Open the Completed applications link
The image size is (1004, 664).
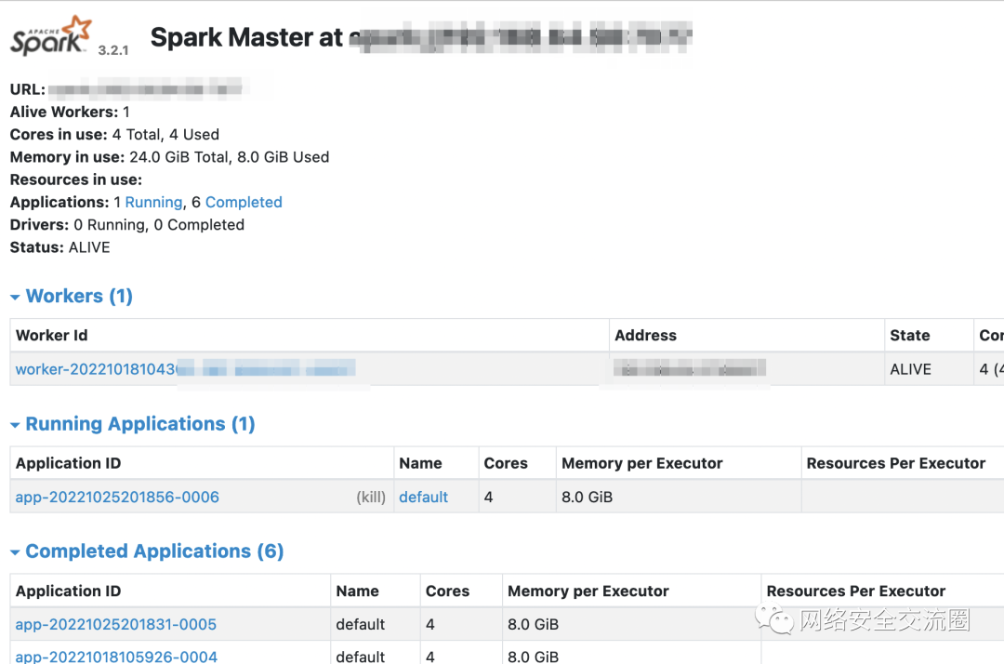[244, 203]
